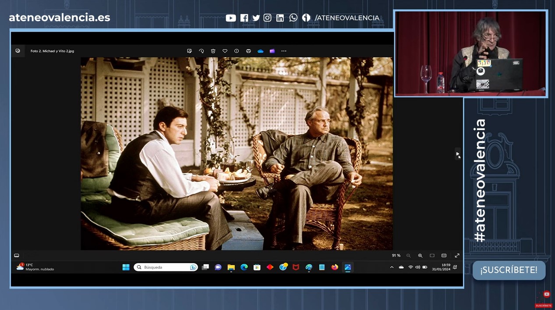This screenshot has width=555, height=310.
Task: Delete the photo using the trash icon
Action: 213,51
